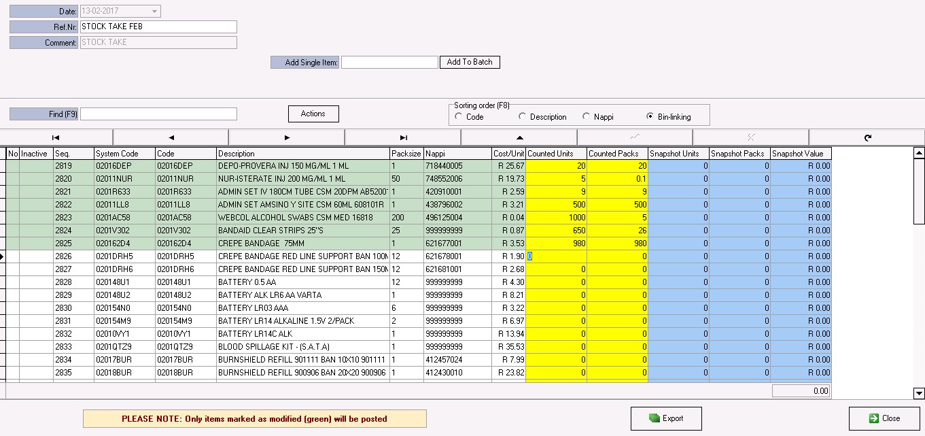Select Description sorting order
Image resolution: width=925 pixels, height=436 pixels.
[523, 117]
